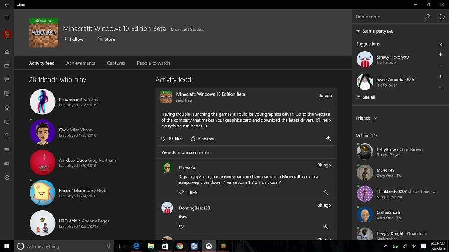Click the Cortana Ask me anything box

(64, 246)
